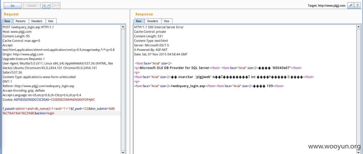Click the Referer header line in request
This screenshot has width=363, height=154.
38,86
